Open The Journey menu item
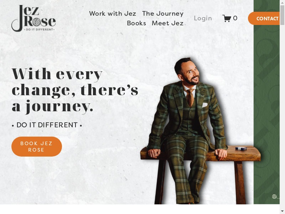This screenshot has height=214, width=285. (163, 14)
